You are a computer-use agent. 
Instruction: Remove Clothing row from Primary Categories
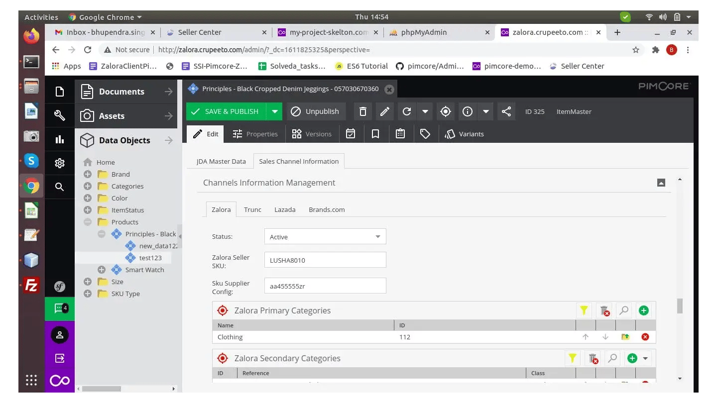[x=645, y=337]
